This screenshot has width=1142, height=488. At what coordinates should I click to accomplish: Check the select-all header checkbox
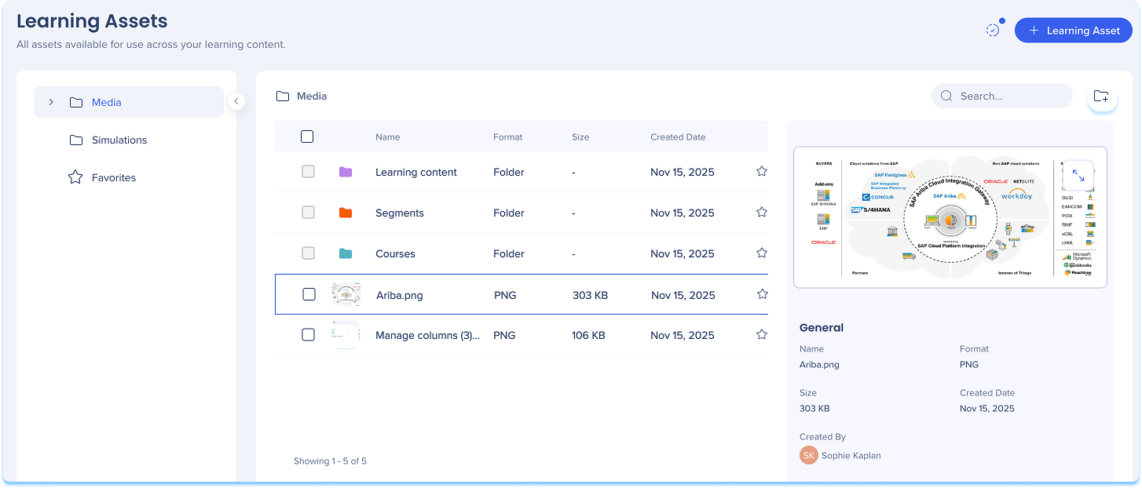click(307, 137)
